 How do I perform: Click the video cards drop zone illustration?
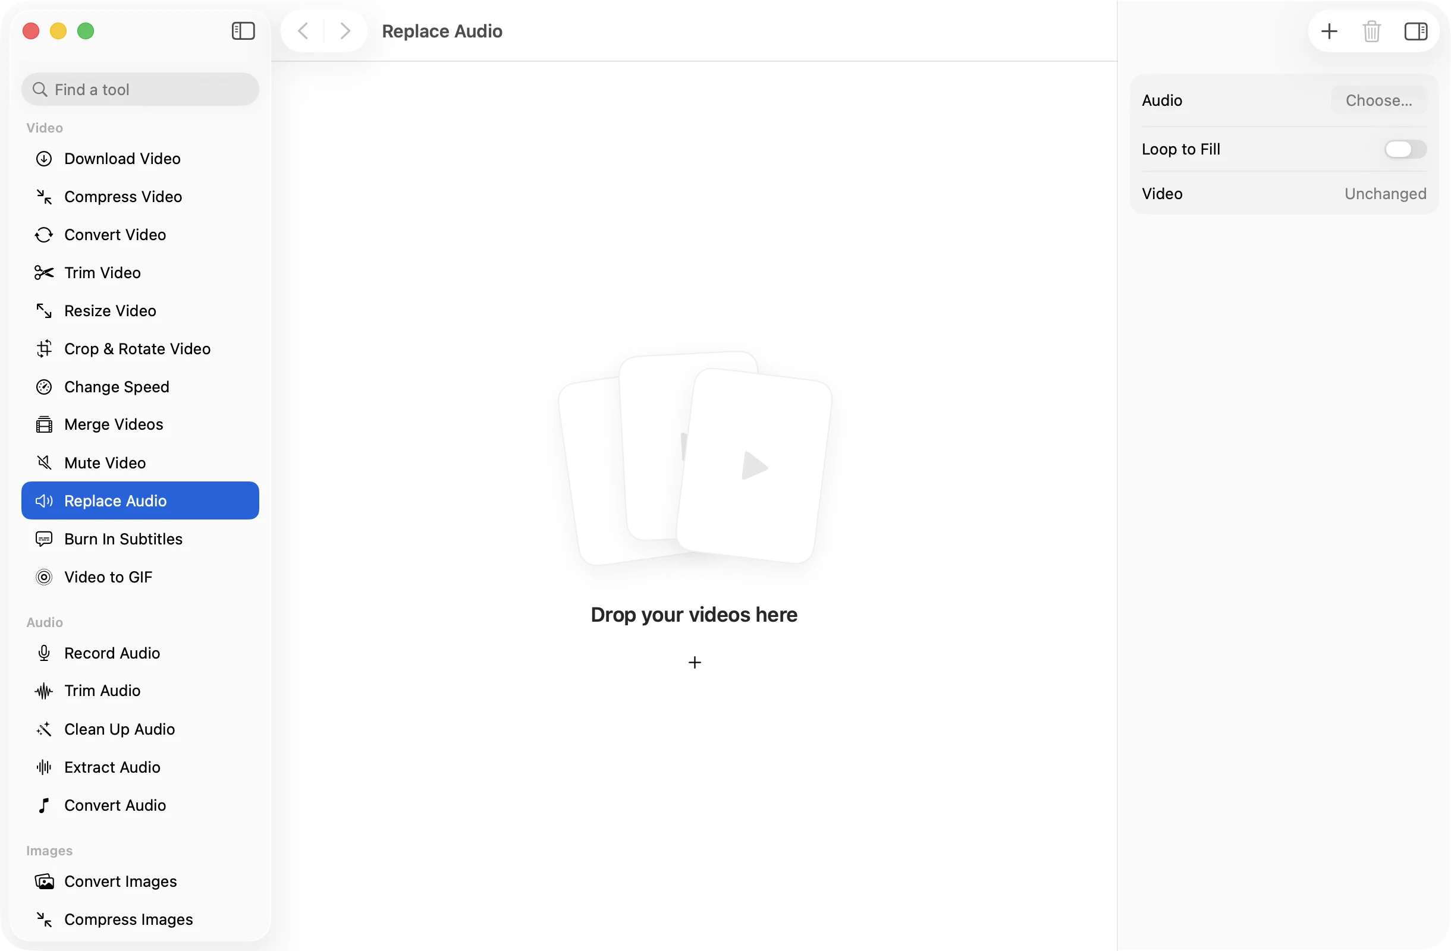pos(695,458)
